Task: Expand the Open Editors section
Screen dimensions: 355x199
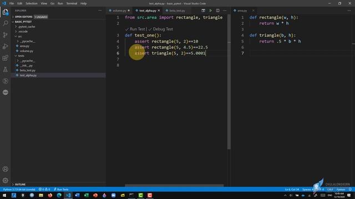Action: pyautogui.click(x=23, y=17)
